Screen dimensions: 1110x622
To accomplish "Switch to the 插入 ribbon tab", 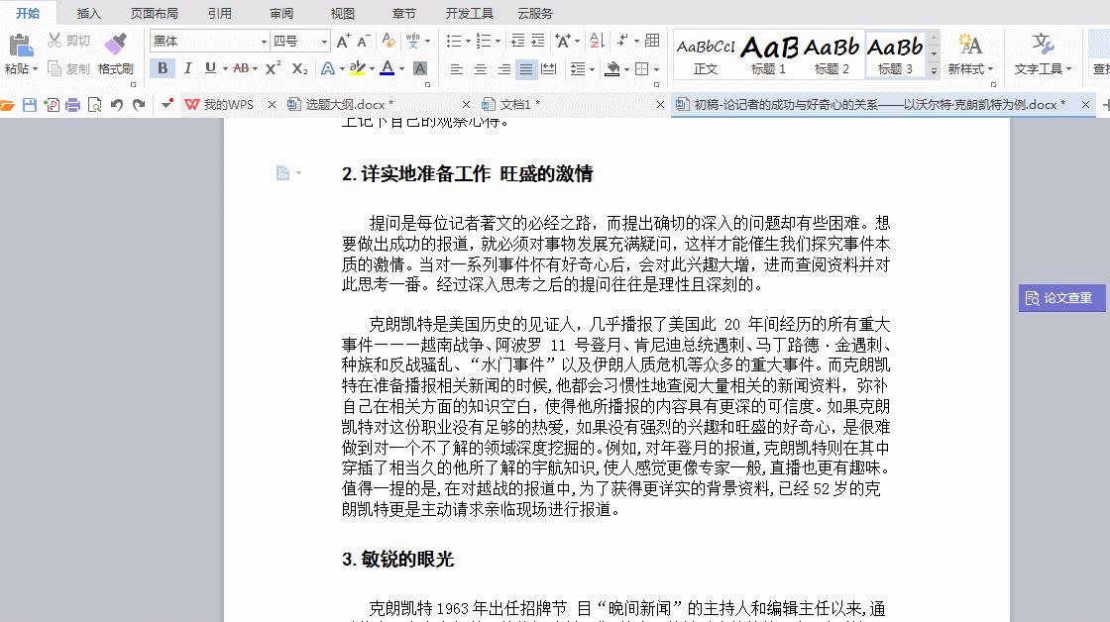I will tap(88, 13).
